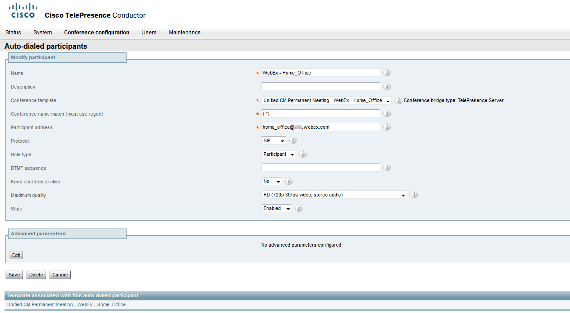
Task: Click the Cancel button
Action: point(60,275)
